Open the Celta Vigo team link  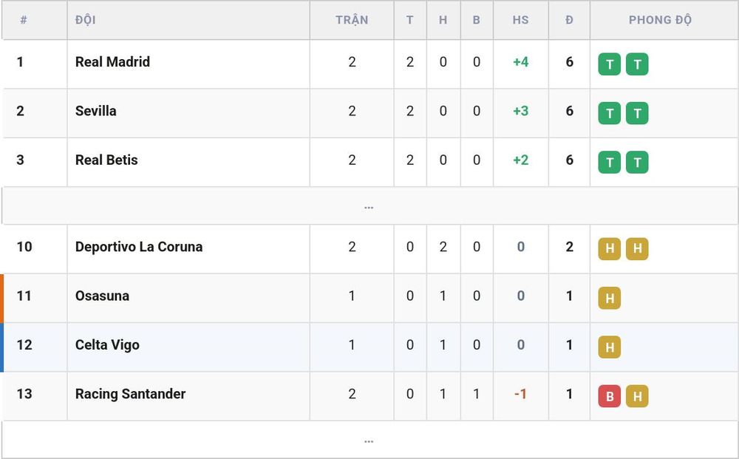click(x=107, y=345)
